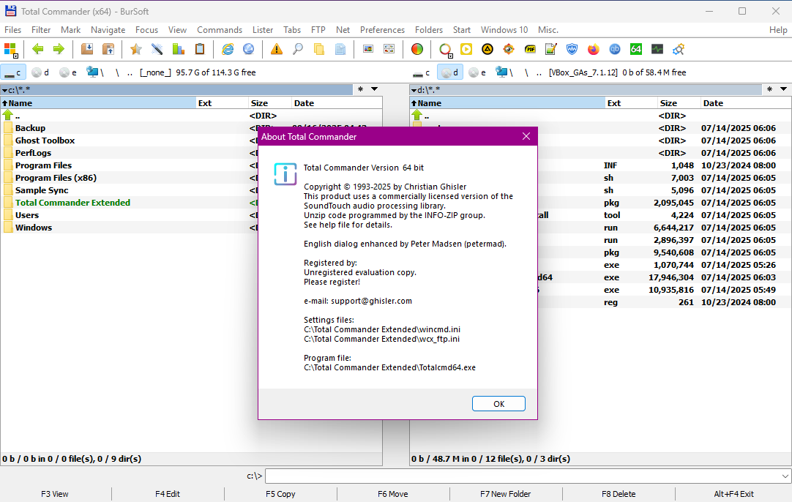Click the magic wand toolbar icon

157,49
